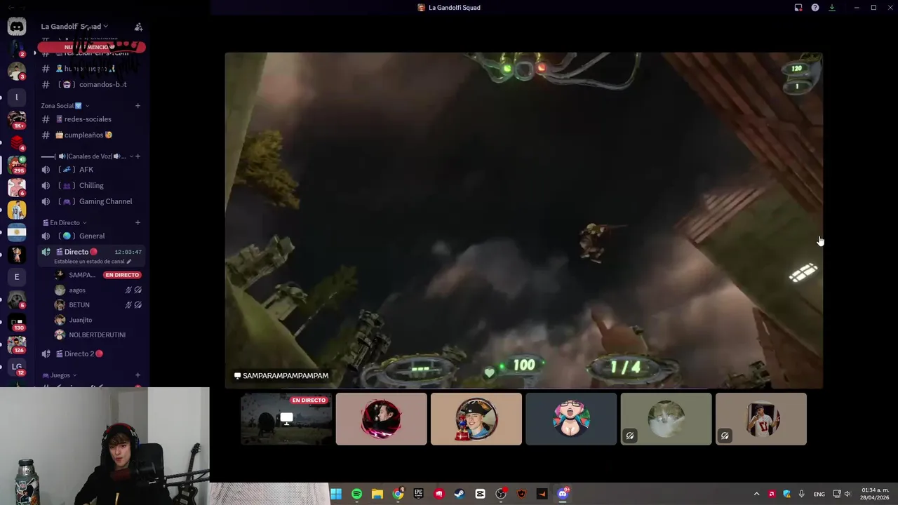This screenshot has height=505, width=898.
Task: Open the server labeled with letter l
Action: click(x=17, y=97)
